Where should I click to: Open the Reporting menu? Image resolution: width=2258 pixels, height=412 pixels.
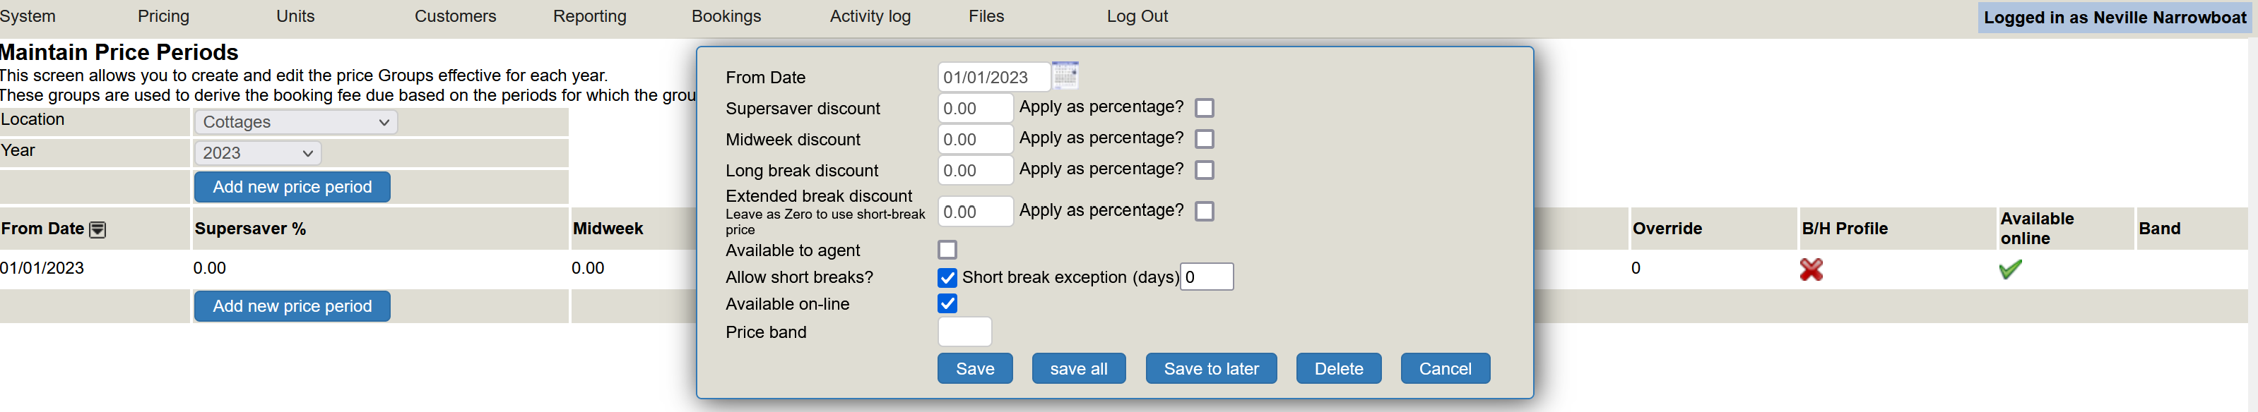[589, 17]
